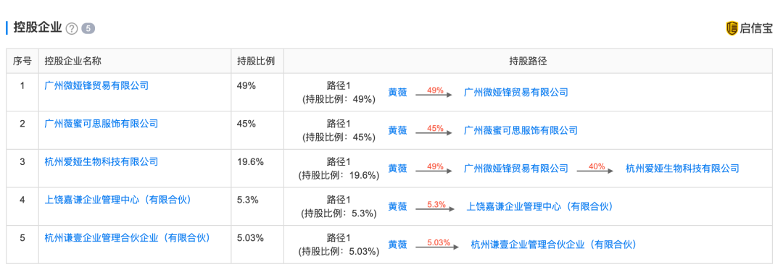Click the 持股路径 column header

pos(529,61)
